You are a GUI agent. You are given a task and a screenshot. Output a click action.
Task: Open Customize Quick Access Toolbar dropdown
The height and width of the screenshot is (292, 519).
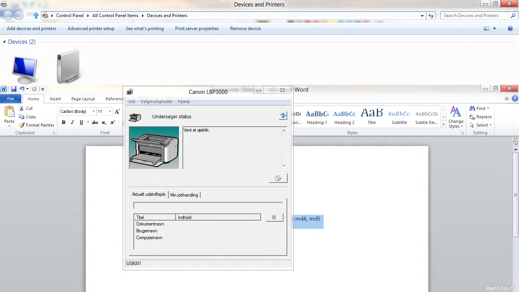43,89
